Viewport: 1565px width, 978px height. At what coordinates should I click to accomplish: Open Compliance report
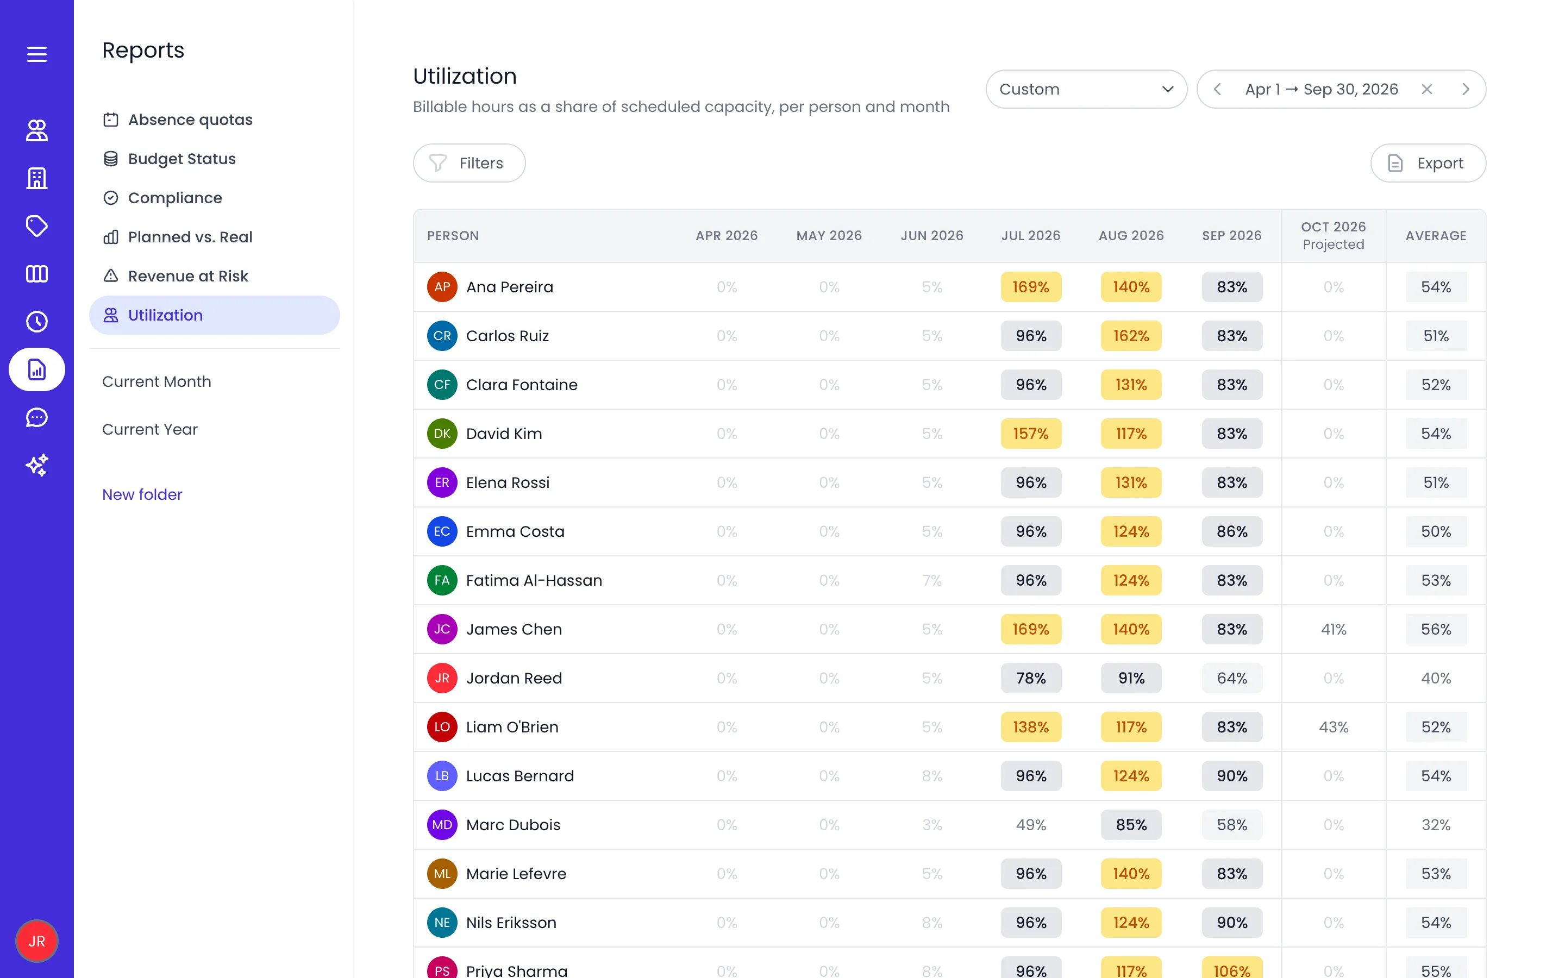(215, 198)
